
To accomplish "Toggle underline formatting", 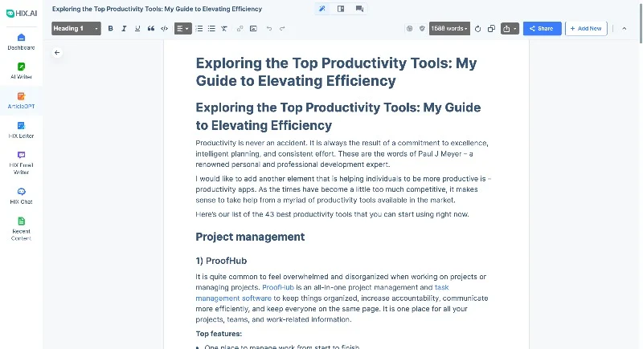I will click(x=137, y=28).
